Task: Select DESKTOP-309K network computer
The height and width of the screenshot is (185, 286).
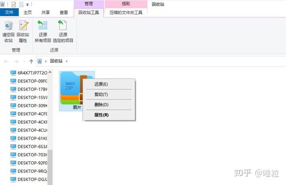Action: [29, 106]
